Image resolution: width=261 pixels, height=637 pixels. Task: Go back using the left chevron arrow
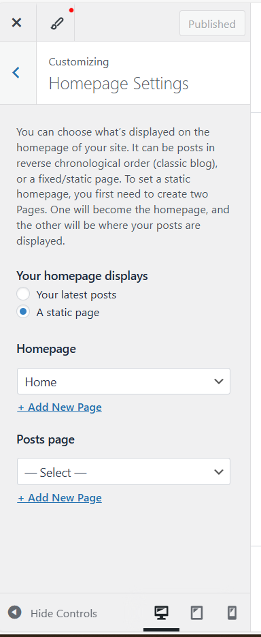(x=16, y=73)
